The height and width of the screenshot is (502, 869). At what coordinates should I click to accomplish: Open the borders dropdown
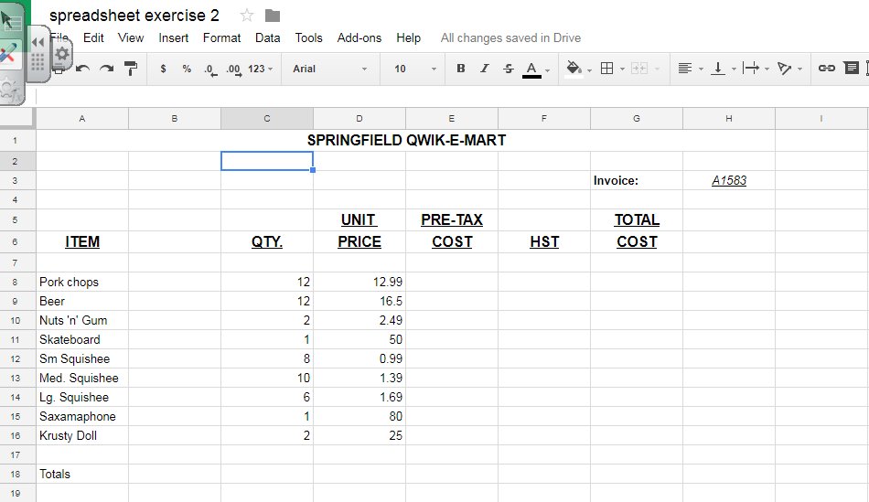click(x=606, y=69)
